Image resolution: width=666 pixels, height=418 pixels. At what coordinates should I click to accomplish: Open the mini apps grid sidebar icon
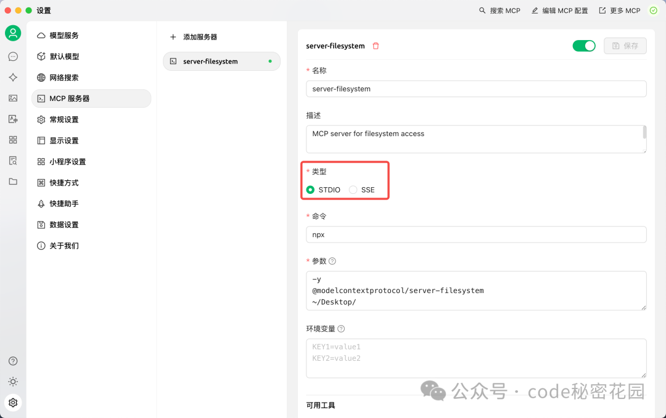click(13, 140)
